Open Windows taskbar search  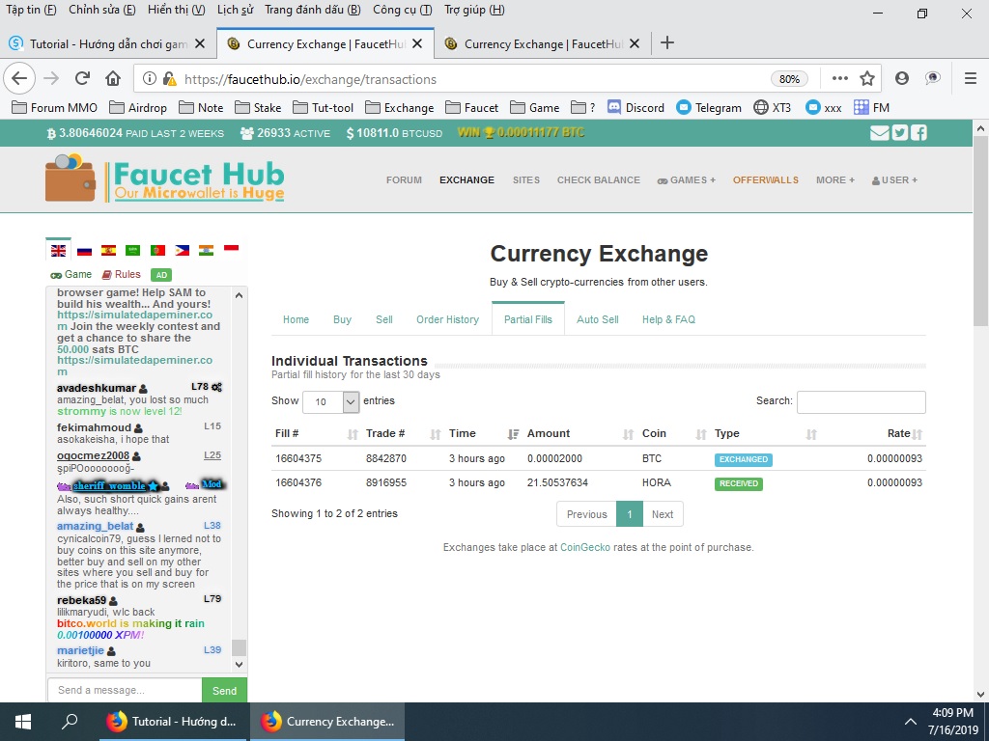coord(70,722)
